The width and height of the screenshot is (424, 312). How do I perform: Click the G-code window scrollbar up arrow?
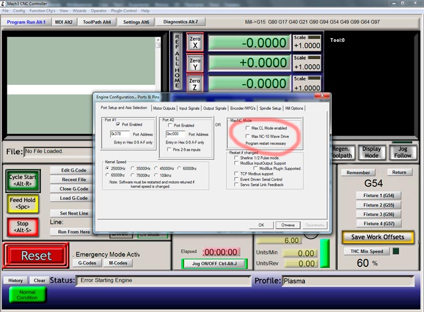click(x=158, y=40)
